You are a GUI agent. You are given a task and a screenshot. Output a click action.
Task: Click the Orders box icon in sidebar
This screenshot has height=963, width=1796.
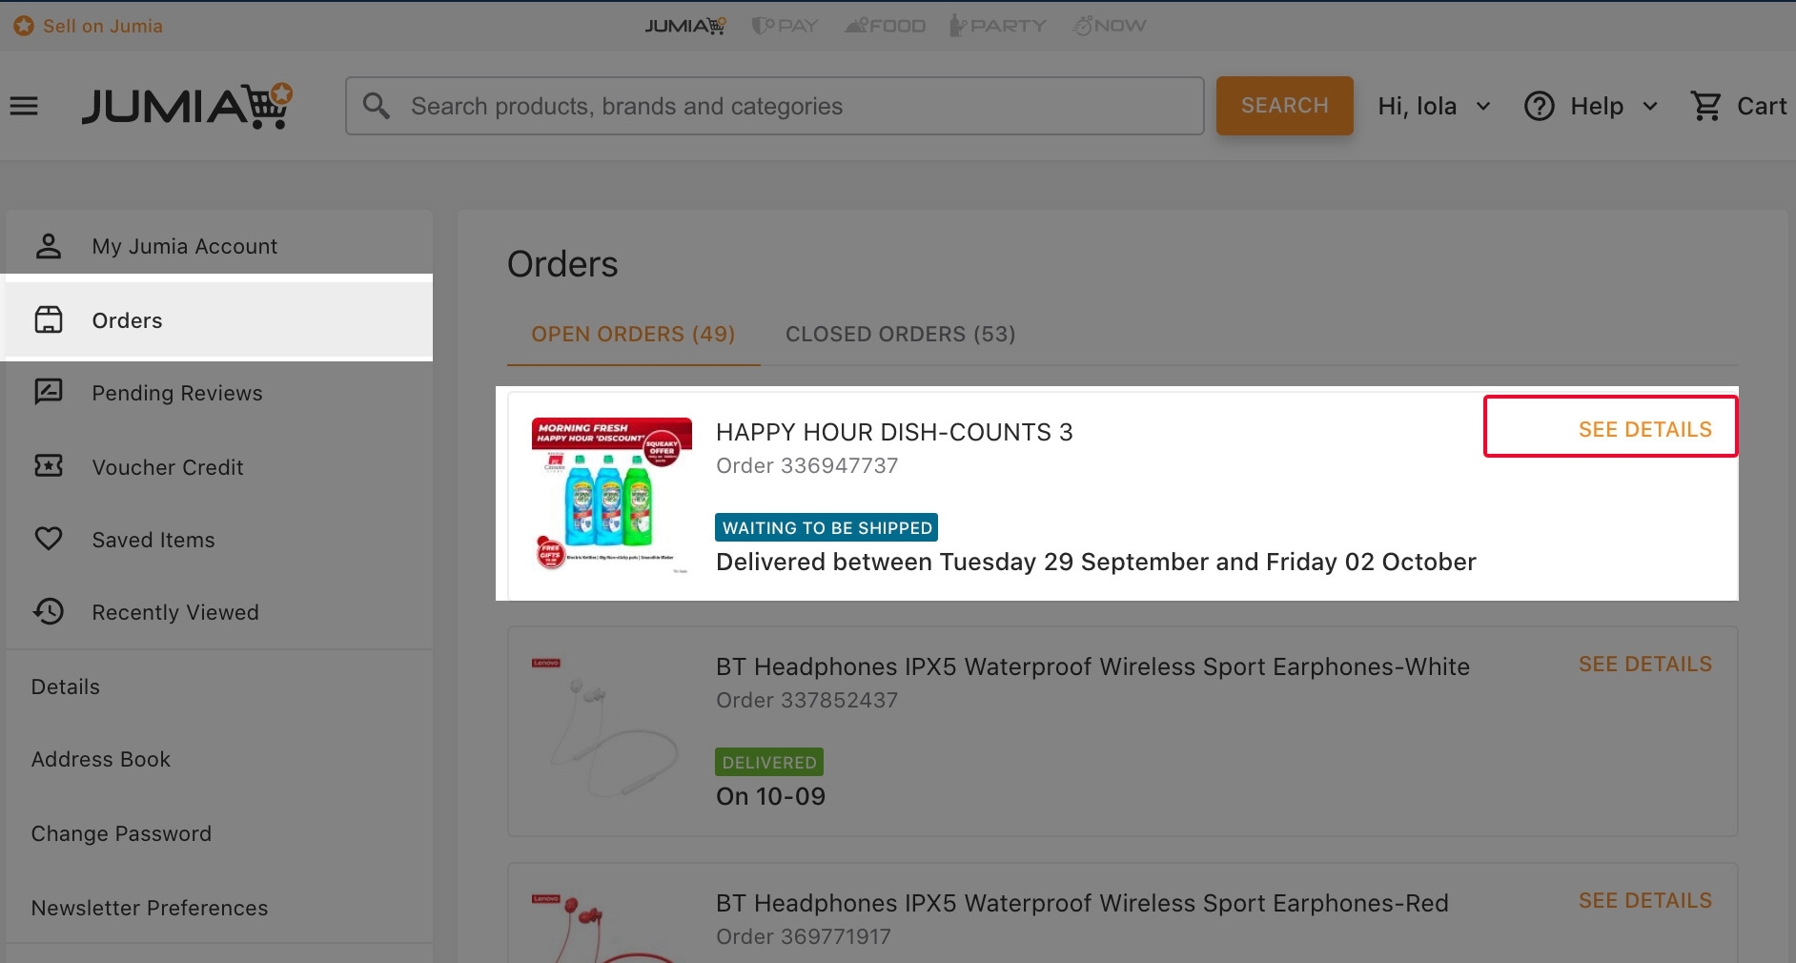[49, 319]
